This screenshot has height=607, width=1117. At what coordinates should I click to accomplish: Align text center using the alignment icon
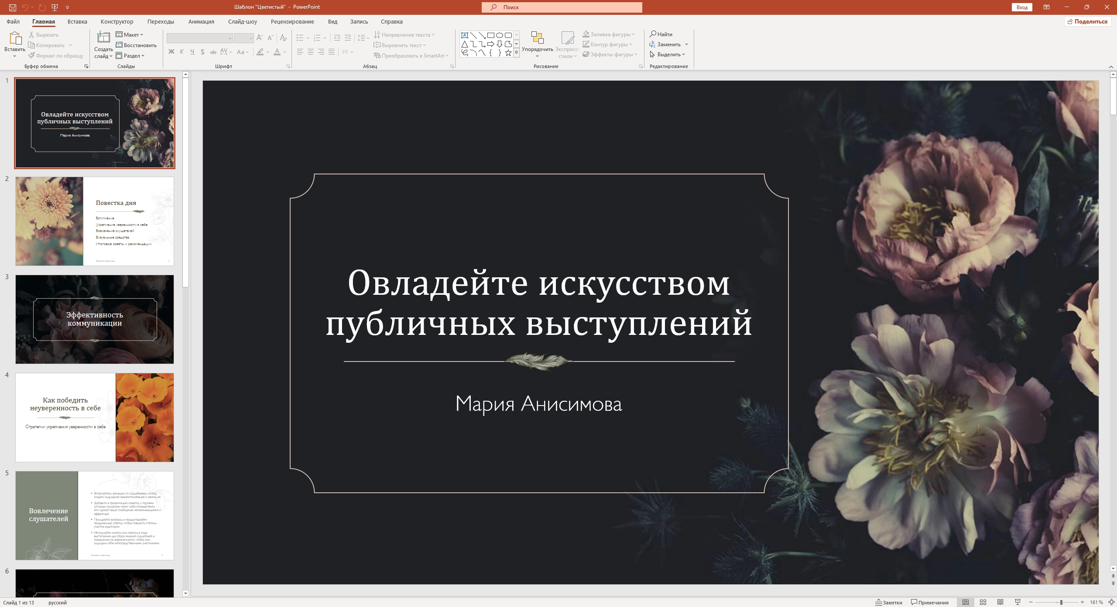311,51
